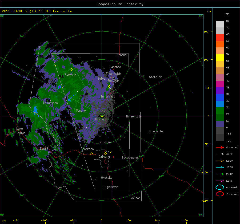The image size is (240, 224).
Task: Select the Drumheller label
Action: (156, 131)
